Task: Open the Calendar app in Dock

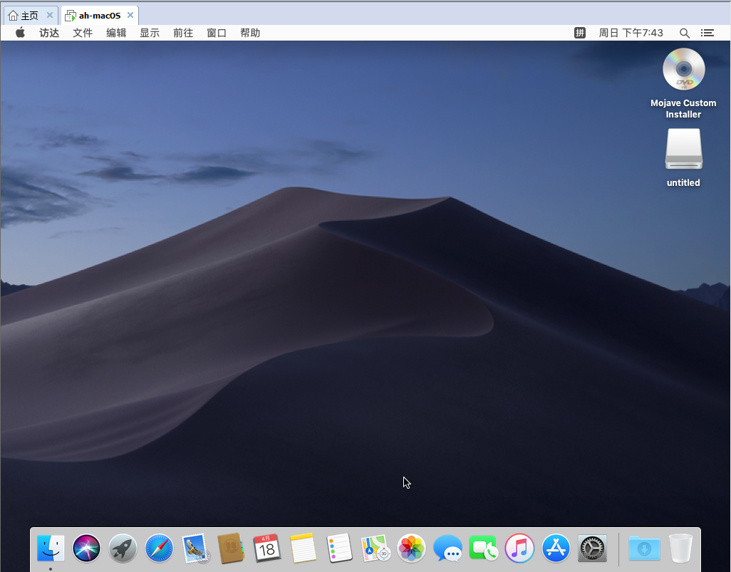Action: [267, 548]
